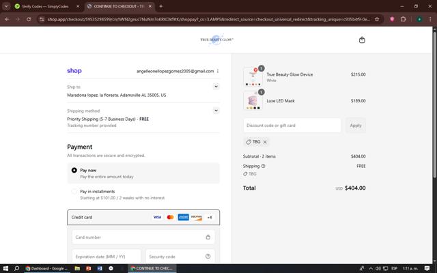
Task: Click the Mastercard logo
Action: [170, 217]
